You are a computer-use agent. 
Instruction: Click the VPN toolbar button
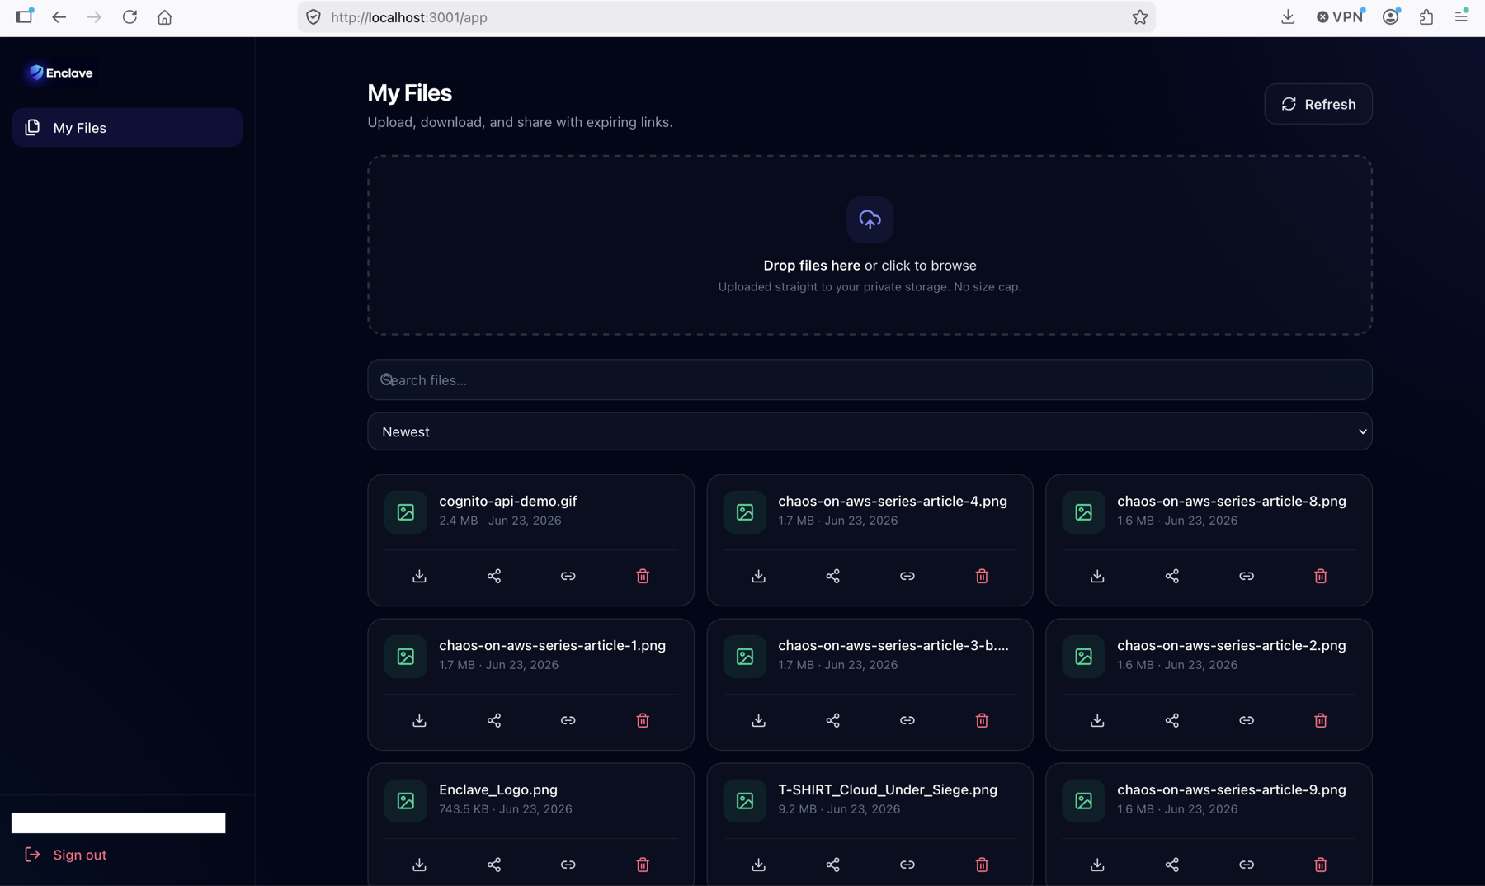click(x=1340, y=17)
